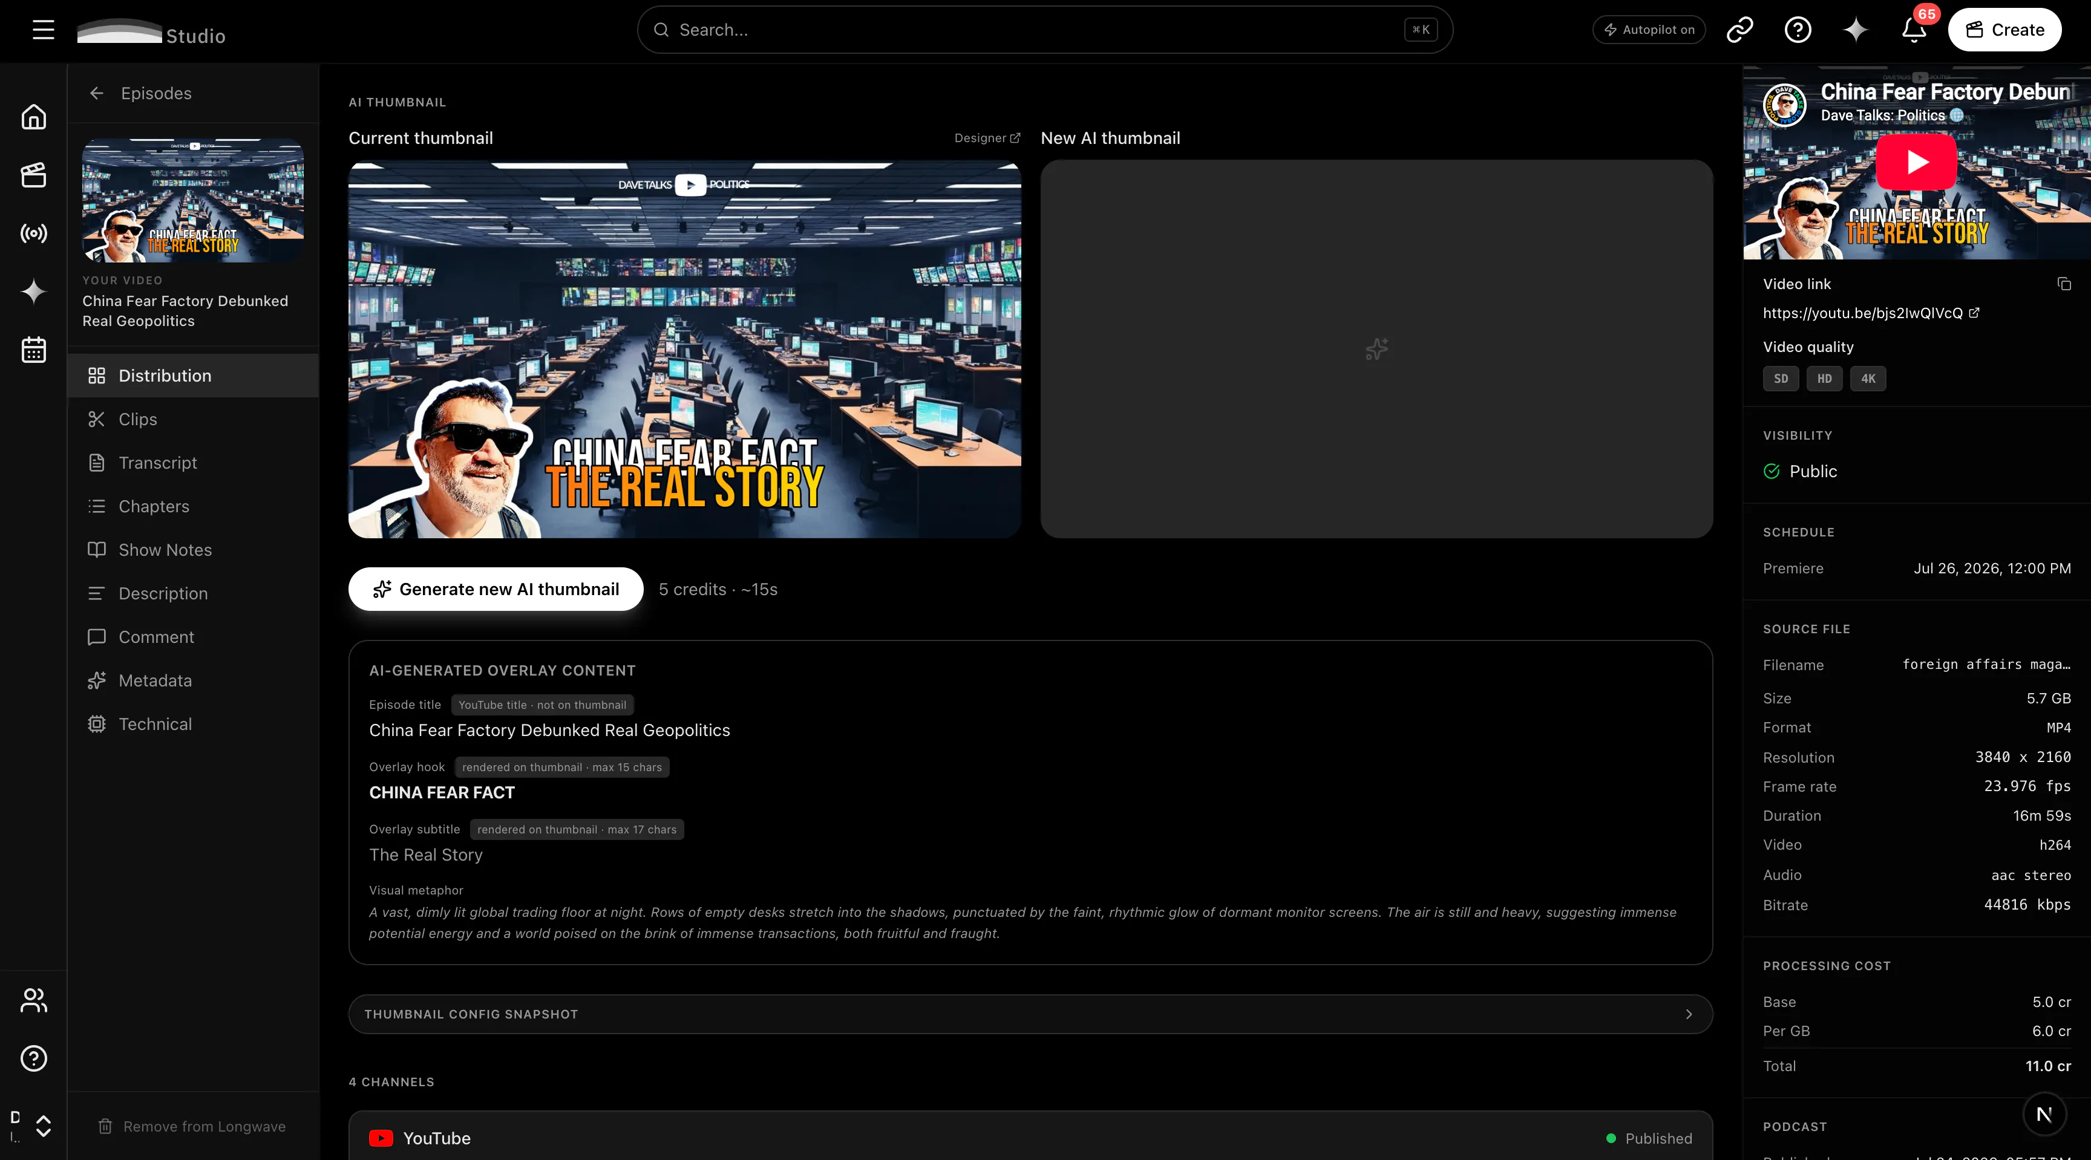Viewport: 2091px width, 1160px height.
Task: Focus the Search field
Action: coord(1045,30)
